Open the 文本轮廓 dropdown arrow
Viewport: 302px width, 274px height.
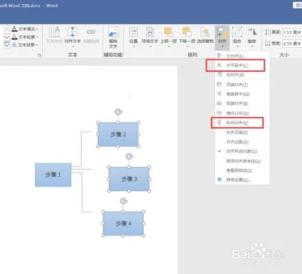click(x=37, y=37)
